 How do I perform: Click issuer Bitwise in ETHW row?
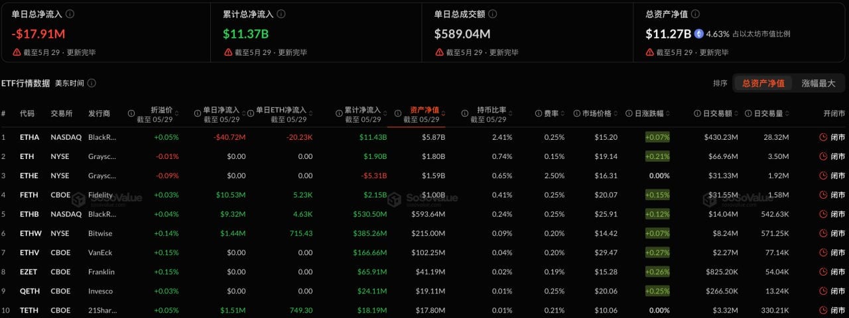coord(100,233)
